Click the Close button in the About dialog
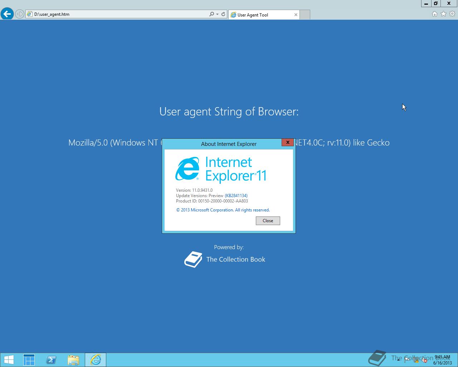 (268, 221)
